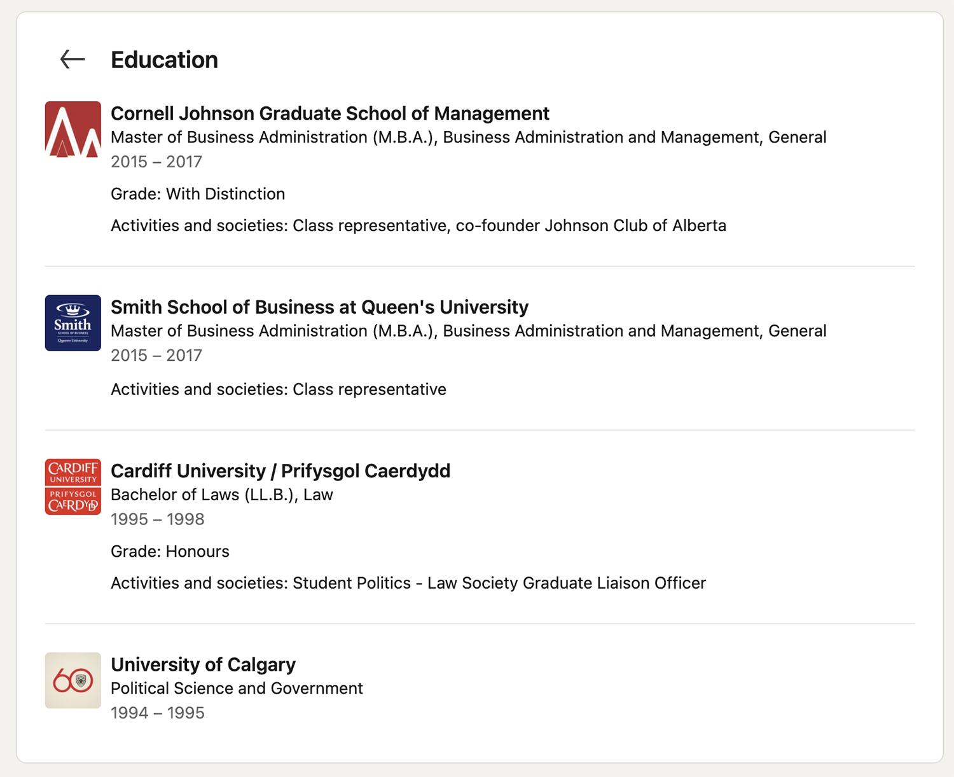Click the Cornell Johnson school logo
954x777 pixels.
click(x=73, y=129)
